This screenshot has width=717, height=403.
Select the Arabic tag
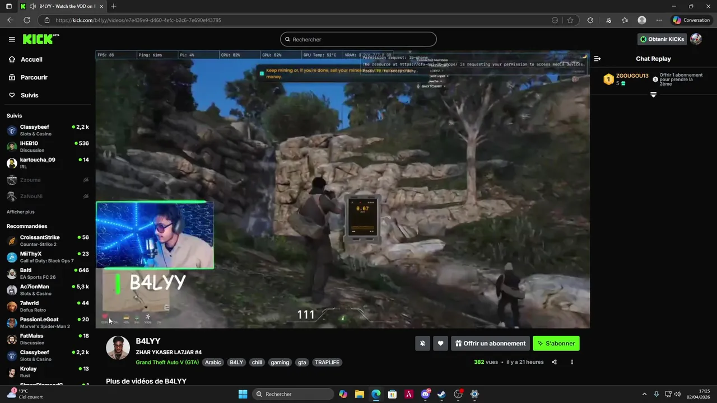point(213,362)
